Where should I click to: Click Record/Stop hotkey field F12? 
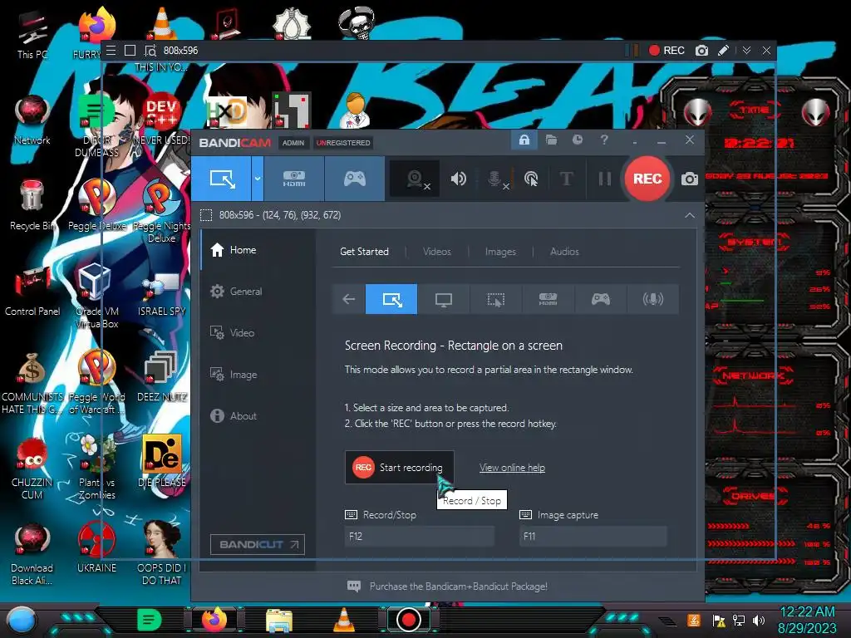(420, 536)
